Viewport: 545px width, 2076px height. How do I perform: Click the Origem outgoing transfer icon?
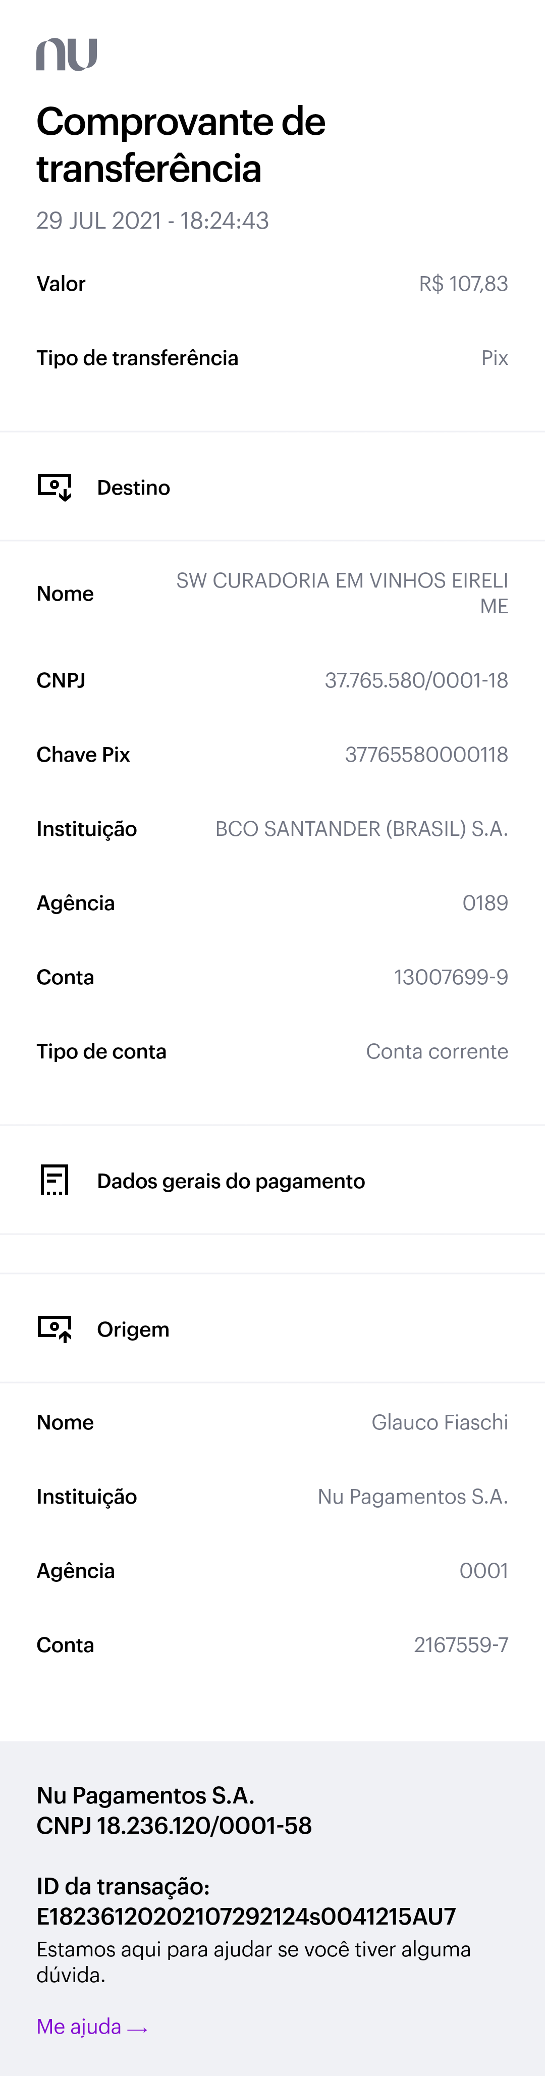point(55,1328)
